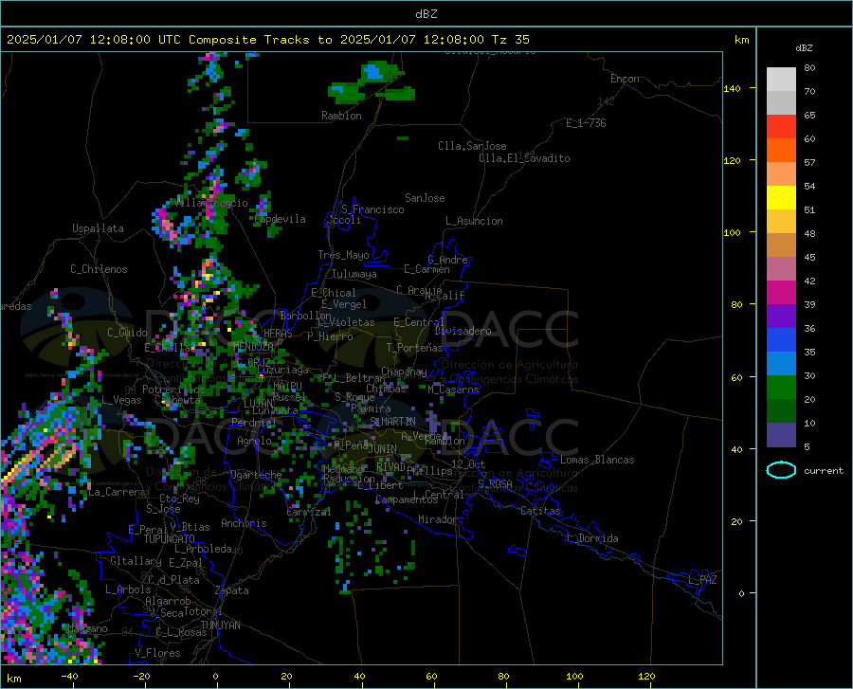
Task: Pick the slate 5-10 dBZ legend swatch
Action: click(781, 435)
